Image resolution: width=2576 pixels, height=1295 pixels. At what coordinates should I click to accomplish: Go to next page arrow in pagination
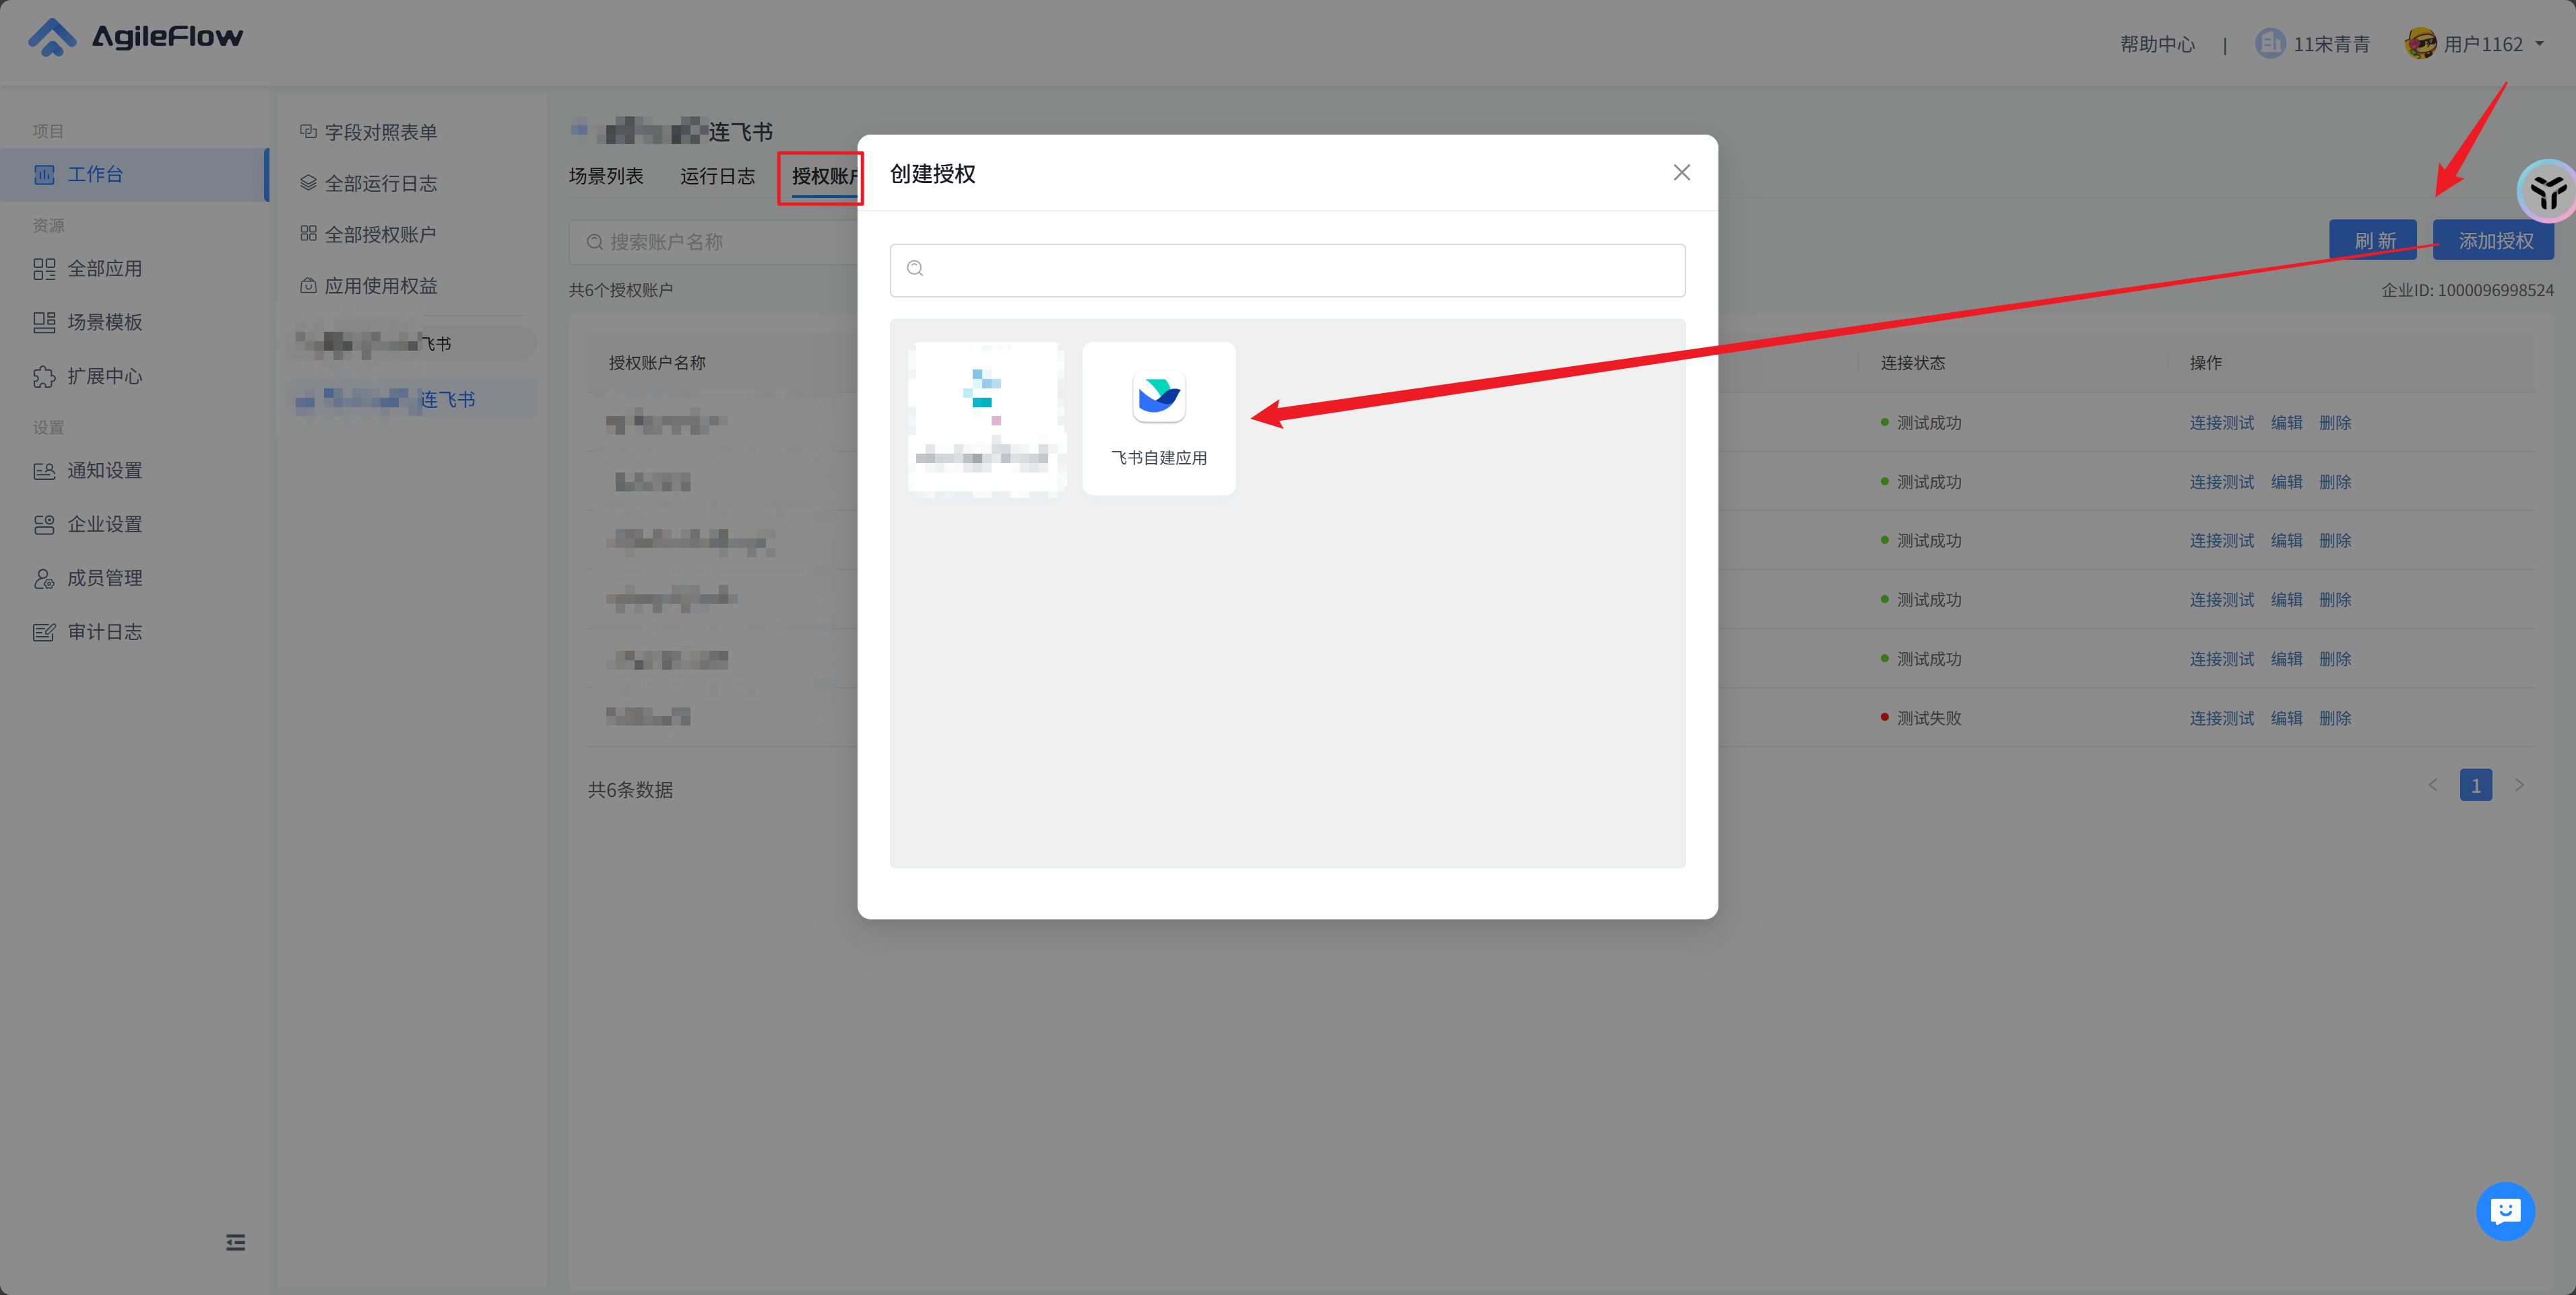pyautogui.click(x=2519, y=785)
